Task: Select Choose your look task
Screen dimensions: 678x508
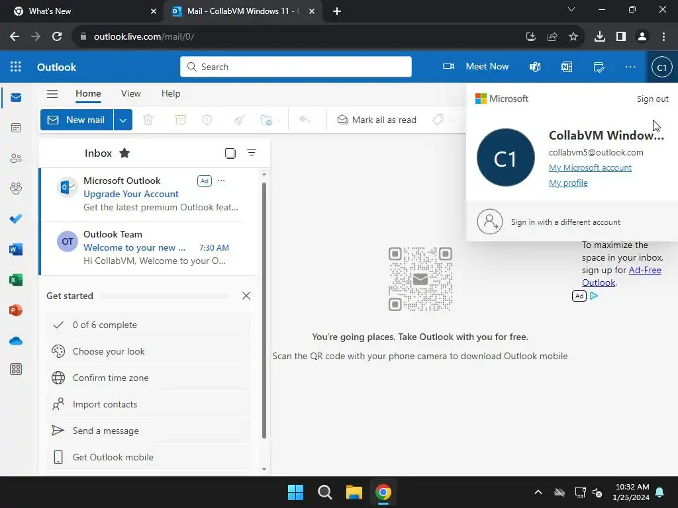Action: [148, 352]
